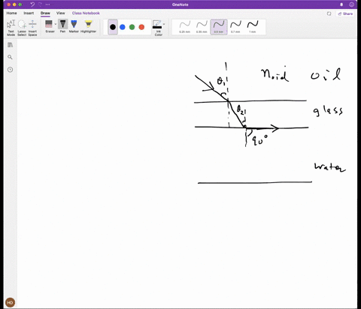Image resolution: width=361 pixels, height=309 pixels.
Task: Toggle the Pen tool on
Action: (x=62, y=26)
